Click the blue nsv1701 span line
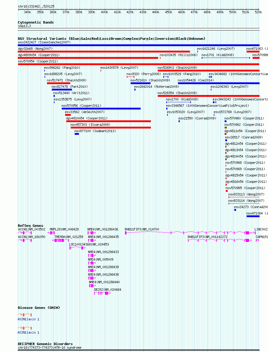This screenshot has height=352, width=268. tap(226, 58)
